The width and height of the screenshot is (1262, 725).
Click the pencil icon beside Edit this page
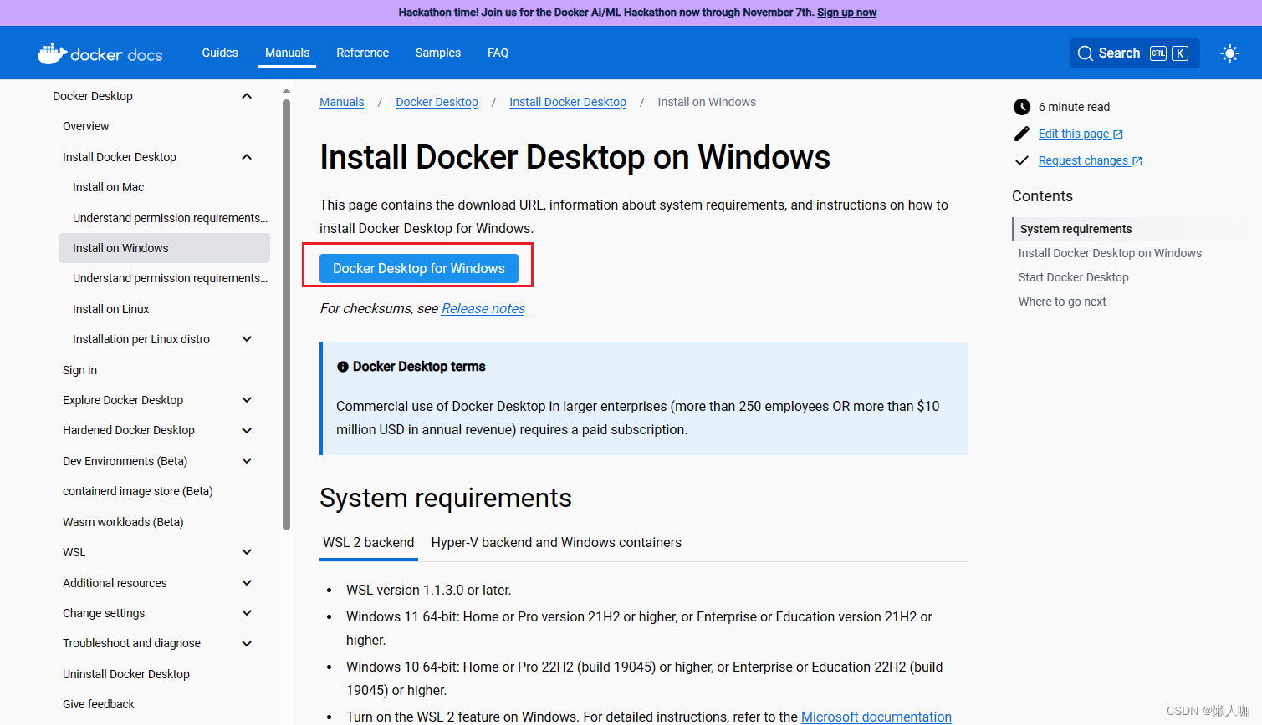[x=1022, y=134]
